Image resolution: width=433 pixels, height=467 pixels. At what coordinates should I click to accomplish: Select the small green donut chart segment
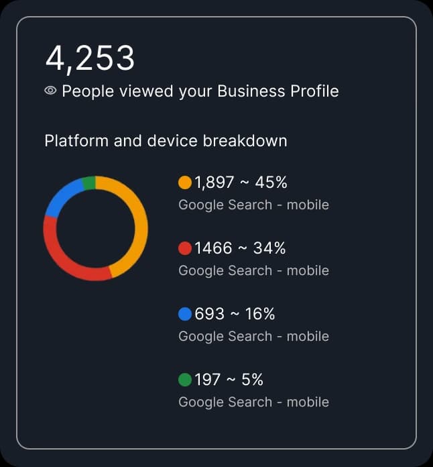point(88,183)
